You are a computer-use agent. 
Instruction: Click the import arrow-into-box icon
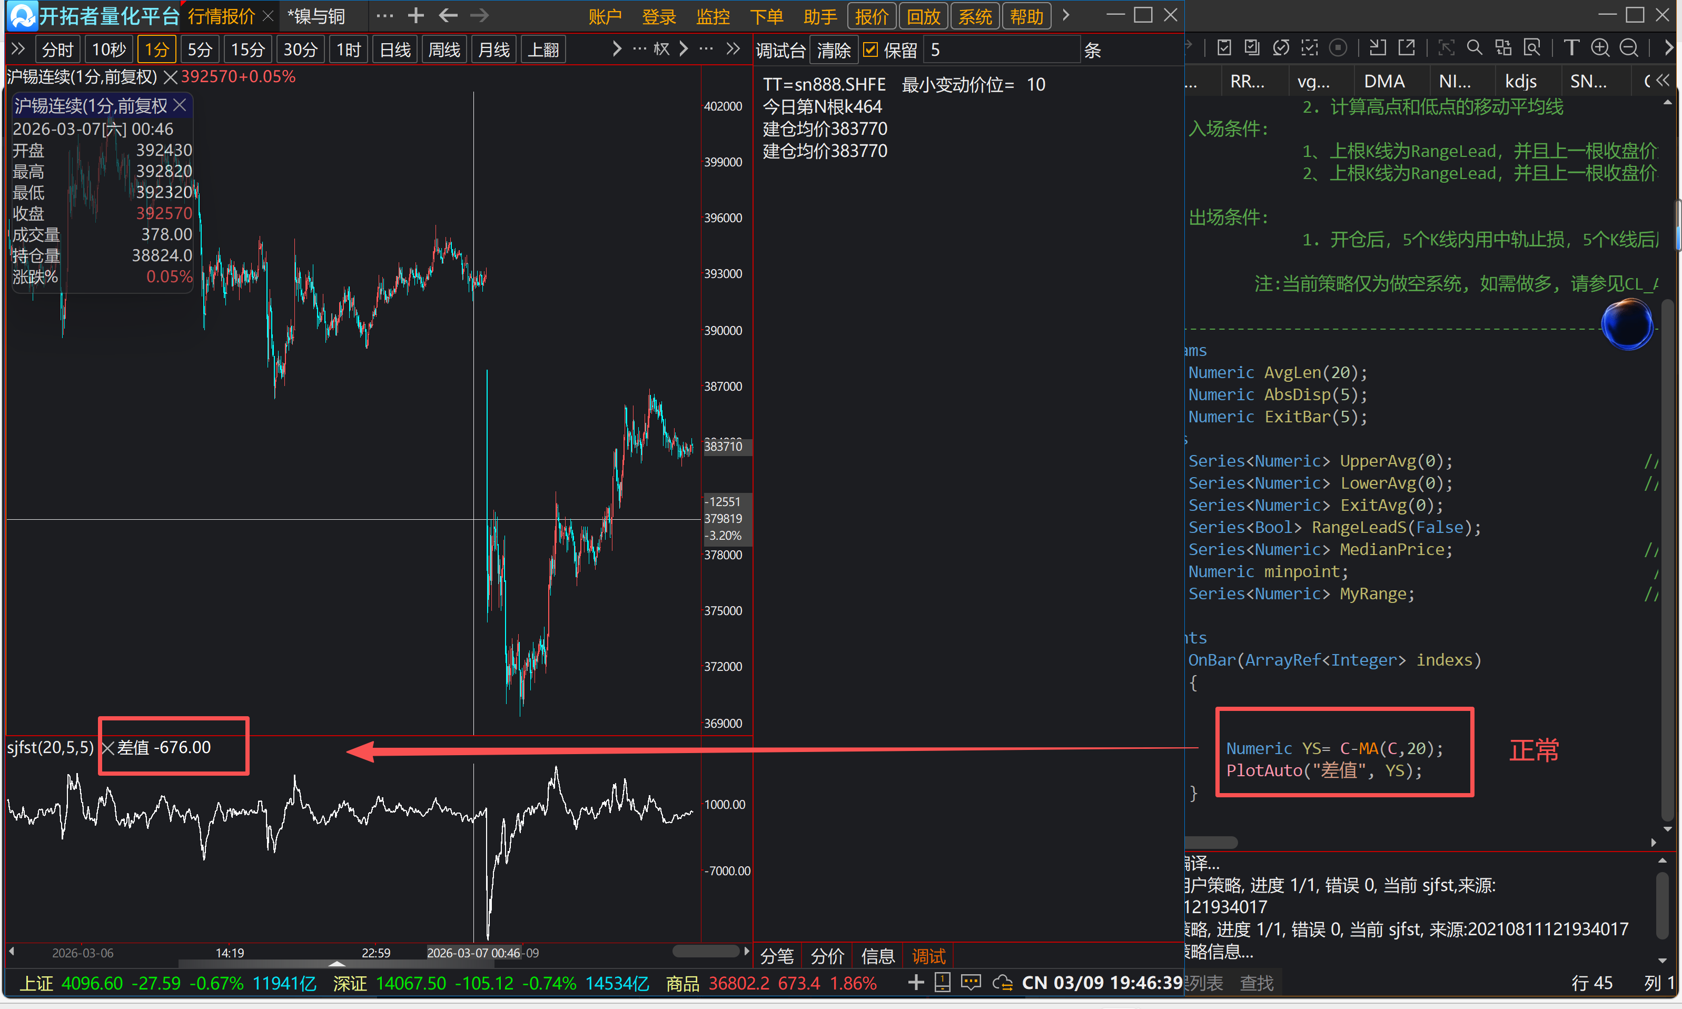pyautogui.click(x=1378, y=47)
